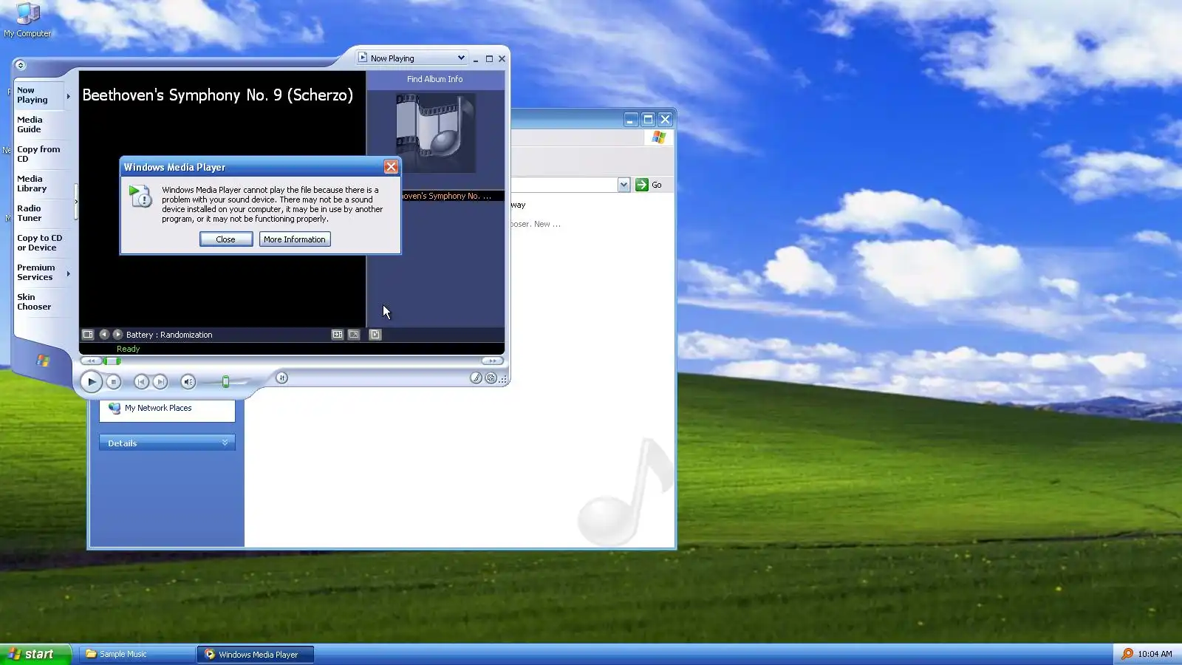Open the equalizer settings button
The image size is (1182, 665).
pyautogui.click(x=281, y=378)
